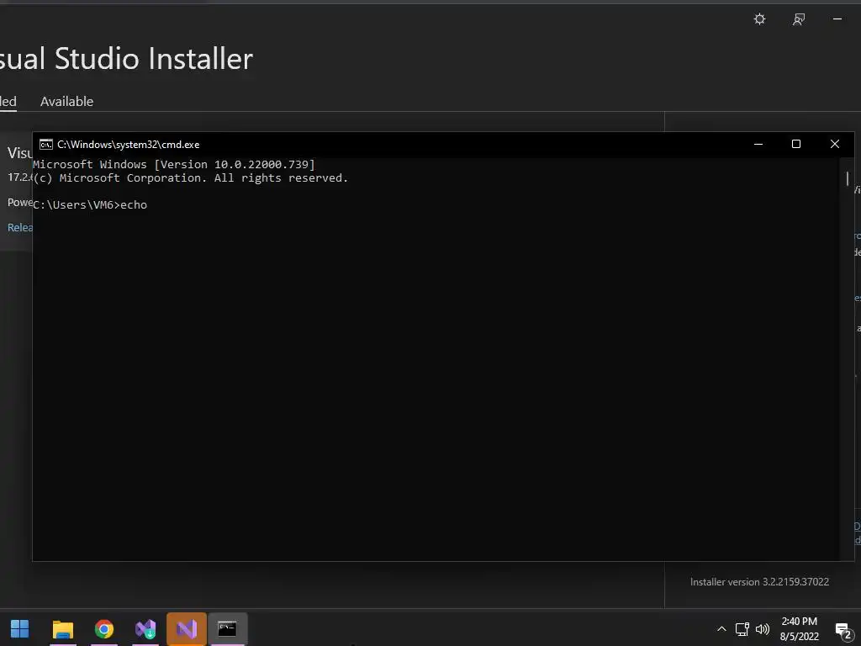Show hidden system tray icons
The image size is (861, 646).
(x=721, y=629)
